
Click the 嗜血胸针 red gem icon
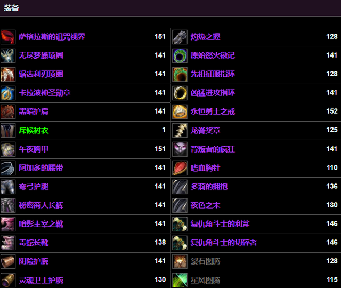pos(180,168)
